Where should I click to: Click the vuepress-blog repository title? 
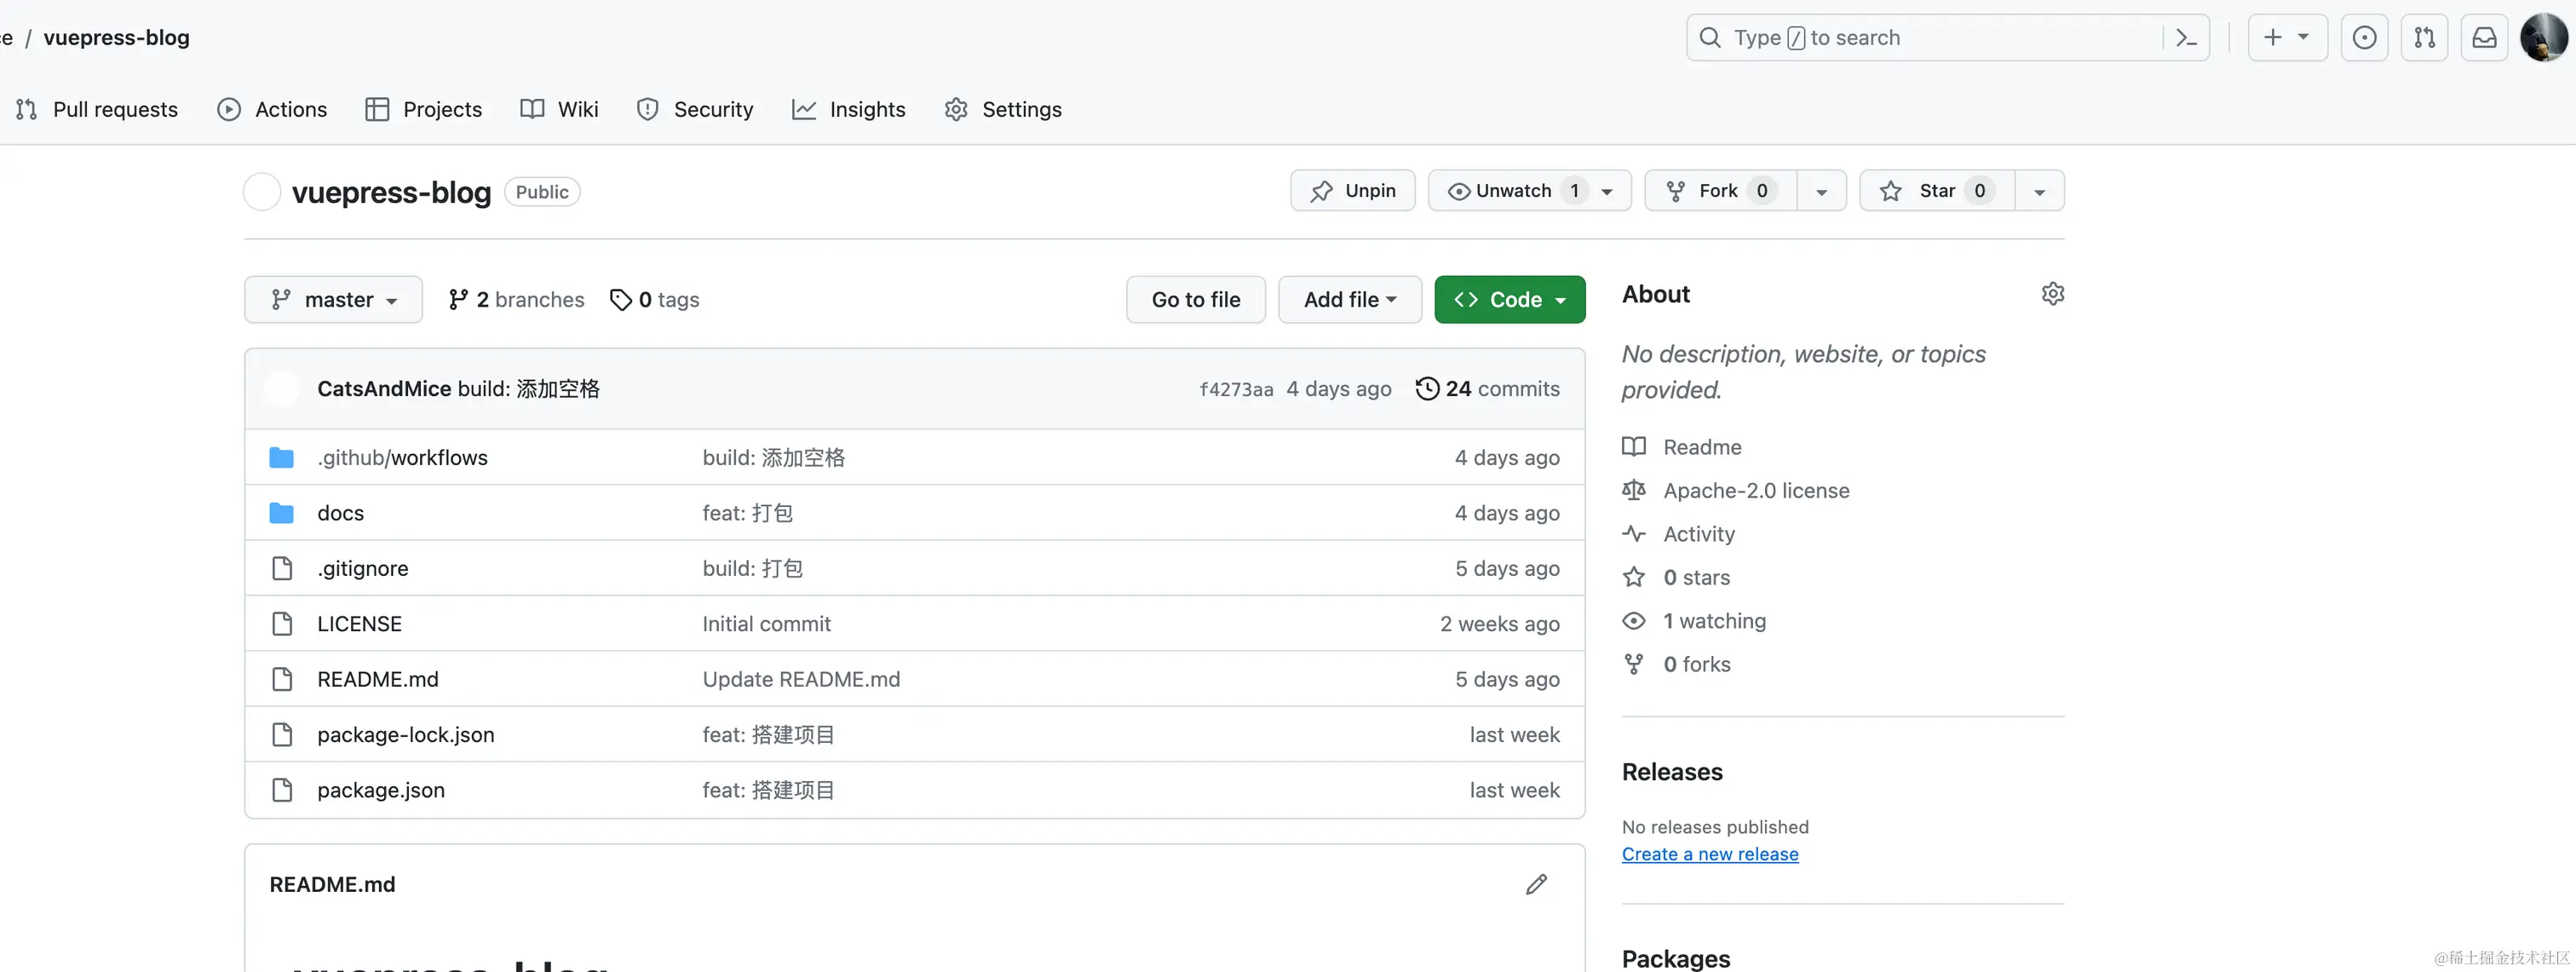391,192
